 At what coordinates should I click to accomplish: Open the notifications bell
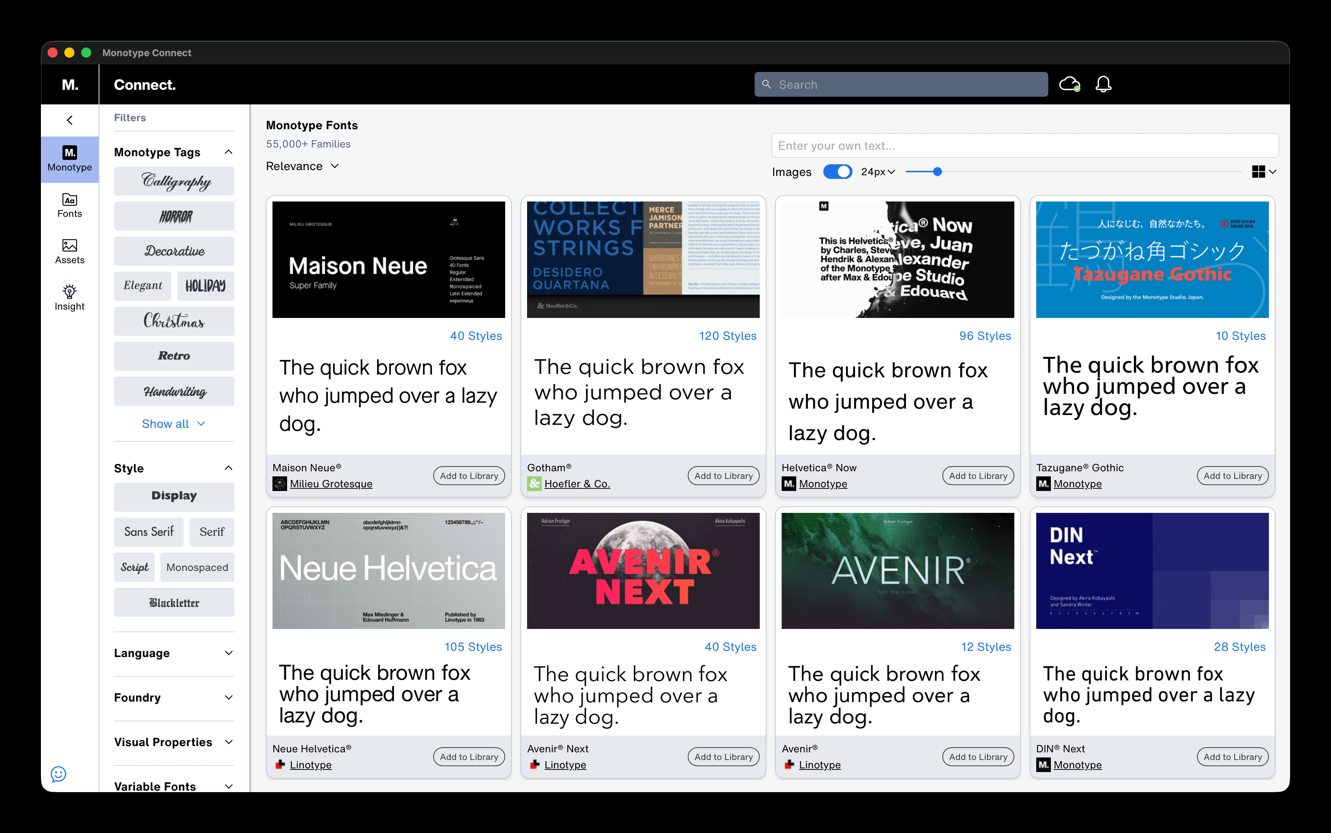[x=1103, y=84]
